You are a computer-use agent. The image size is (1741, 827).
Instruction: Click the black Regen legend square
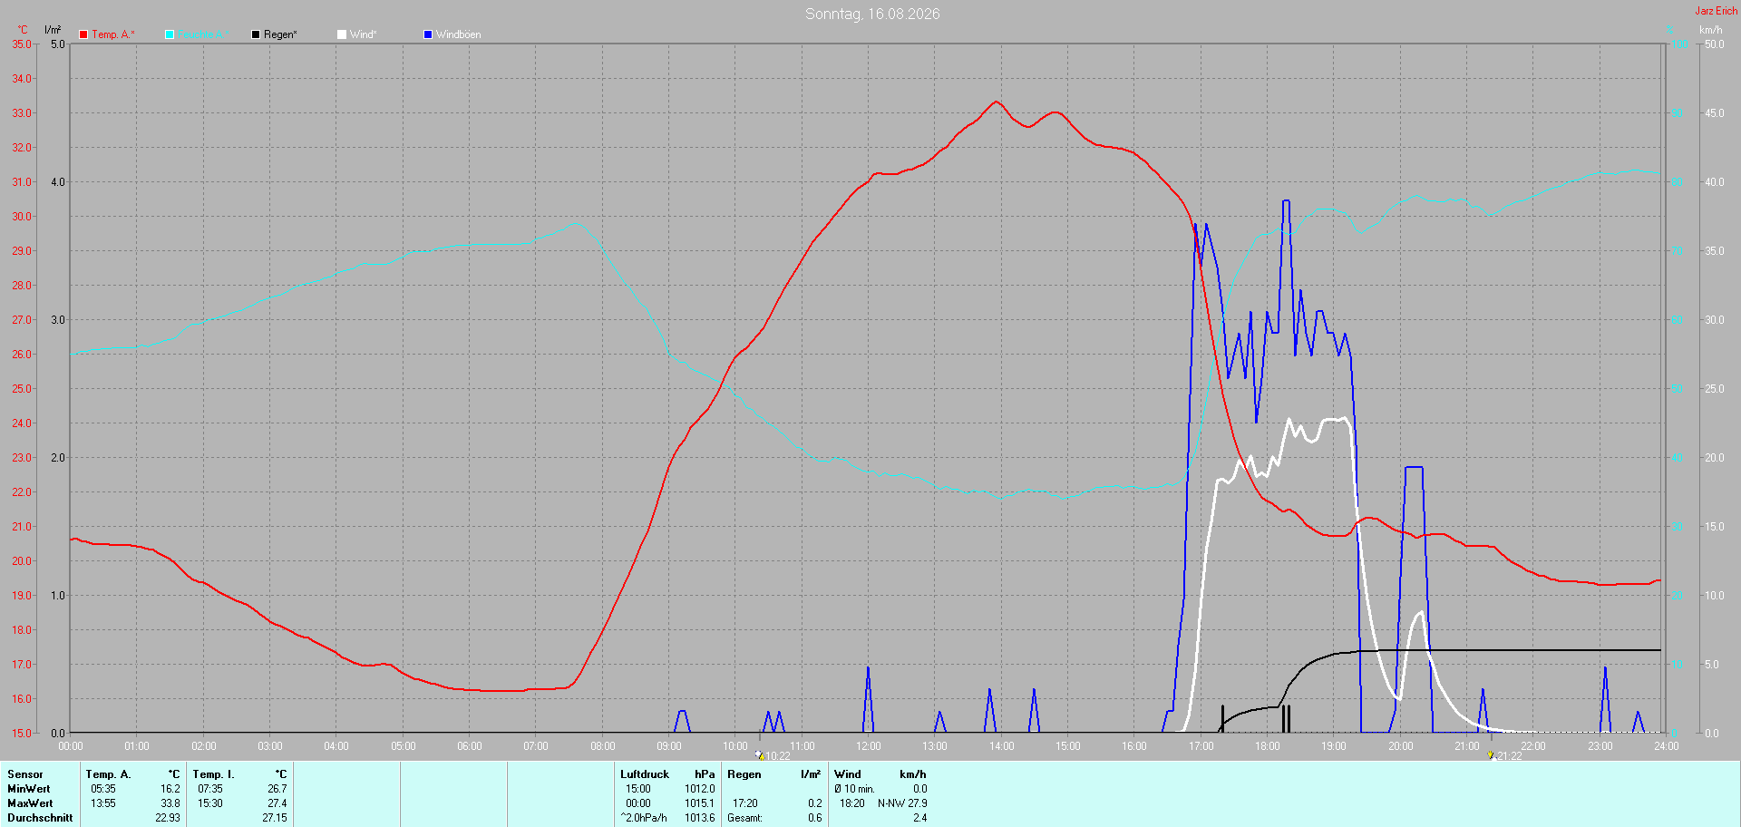coord(256,34)
